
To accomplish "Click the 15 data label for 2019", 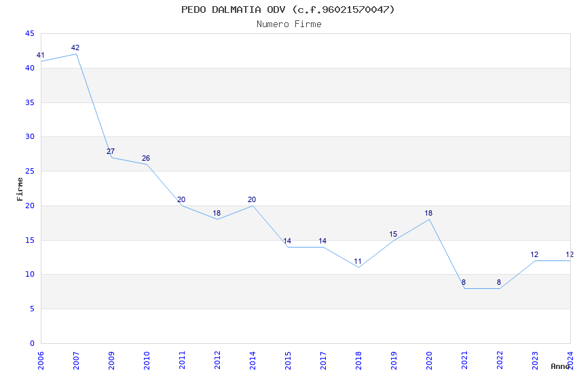I will pos(393,235).
